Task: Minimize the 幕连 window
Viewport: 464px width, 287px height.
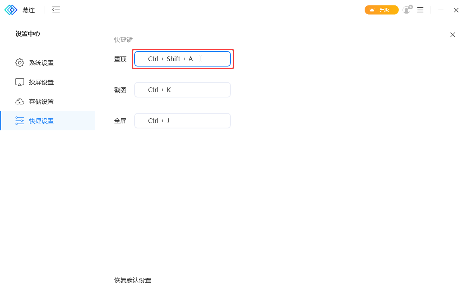Action: pyautogui.click(x=441, y=10)
